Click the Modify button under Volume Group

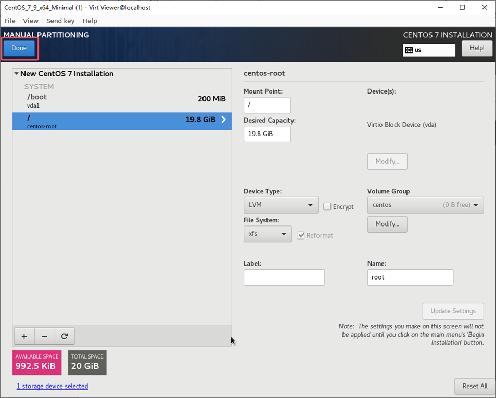point(387,224)
